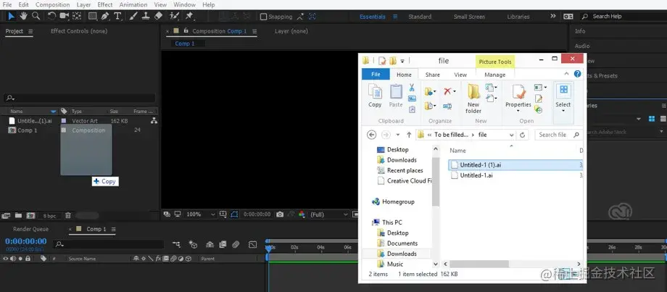
Task: Click the 8 bpc color depth button
Action: (x=49, y=216)
